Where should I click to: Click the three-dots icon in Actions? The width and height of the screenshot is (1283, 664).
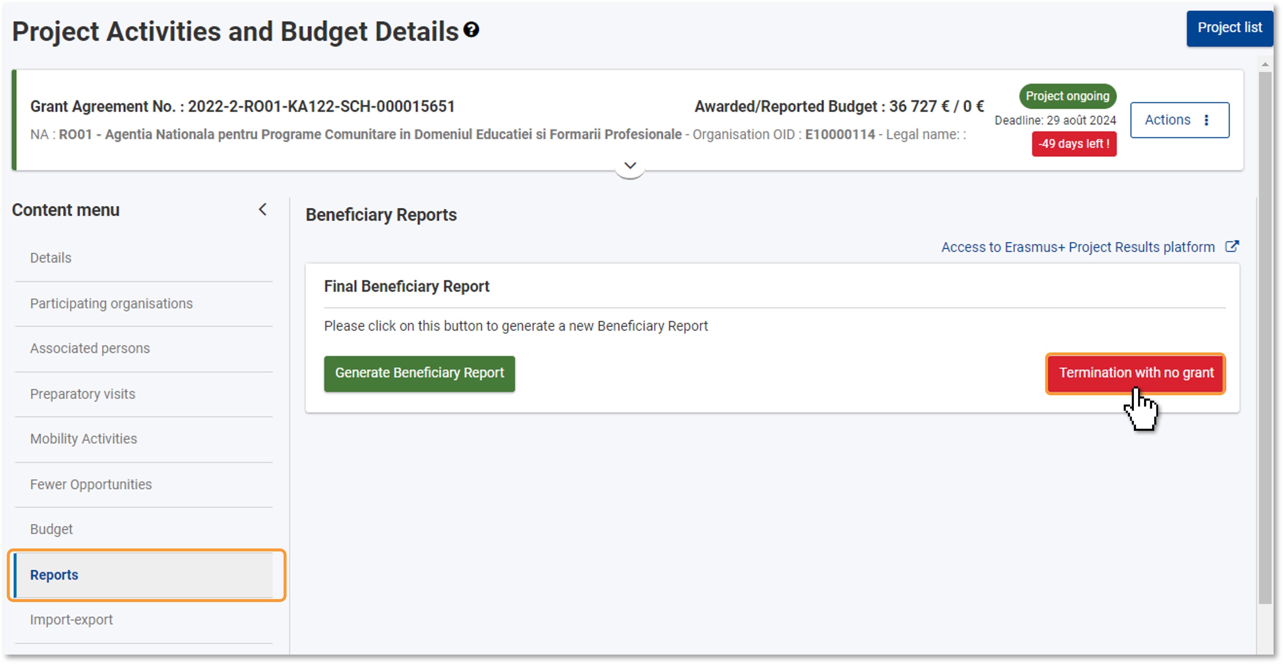click(1206, 120)
